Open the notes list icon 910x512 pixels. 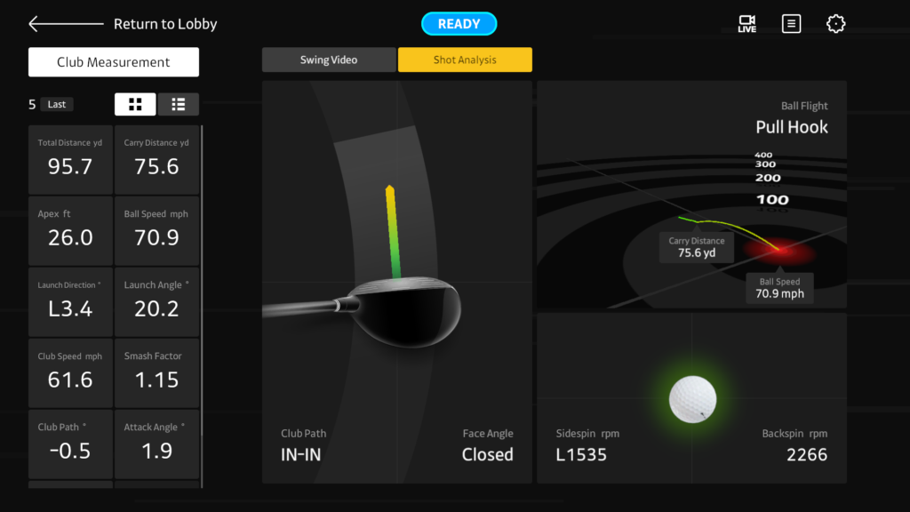click(791, 24)
